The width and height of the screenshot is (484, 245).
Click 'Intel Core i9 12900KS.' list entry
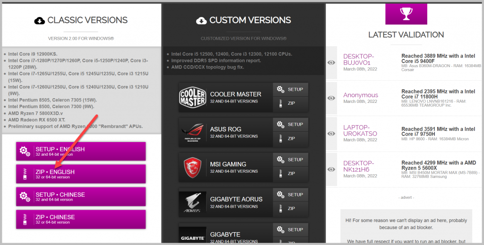tap(33, 54)
